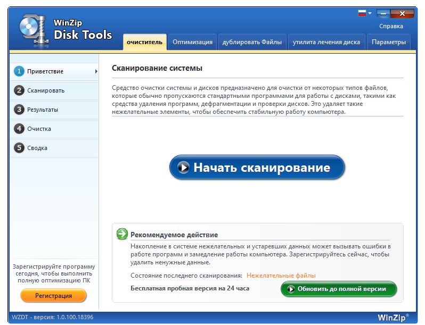Click the Сканировать step label

pos(46,90)
